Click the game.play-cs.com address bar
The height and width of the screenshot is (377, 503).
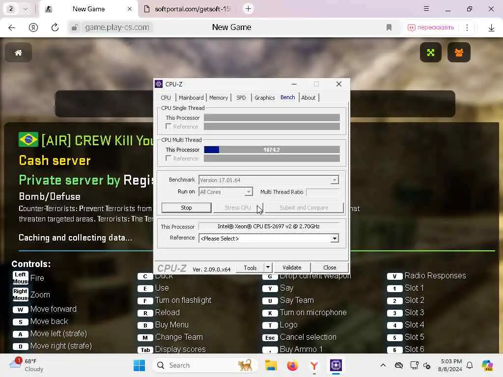(x=117, y=27)
